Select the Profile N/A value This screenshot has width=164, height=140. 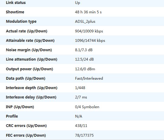tap(78, 116)
